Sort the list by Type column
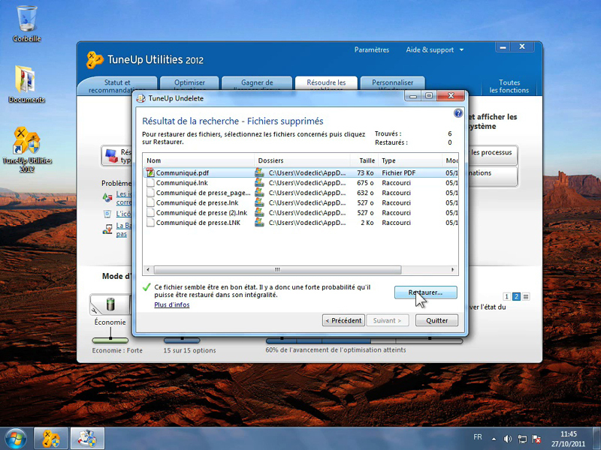This screenshot has width=601, height=450. pos(409,160)
